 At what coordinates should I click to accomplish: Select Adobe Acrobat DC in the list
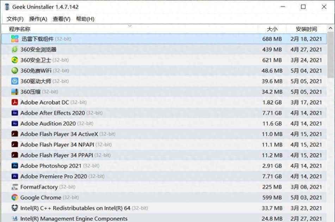click(45, 102)
